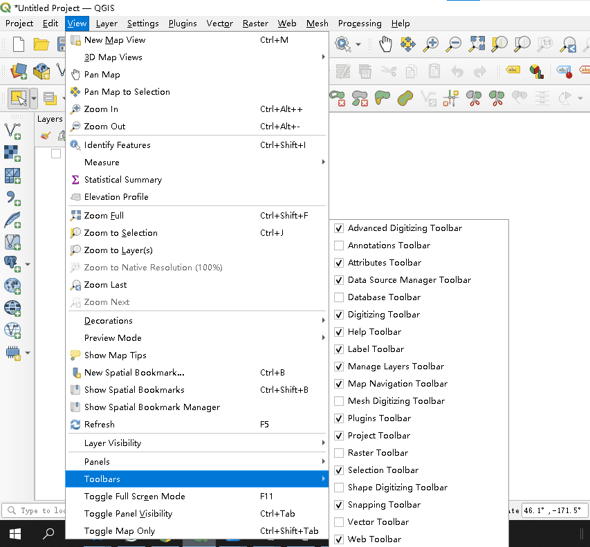Click Pan Map to Selection toolbar icon

point(408,44)
